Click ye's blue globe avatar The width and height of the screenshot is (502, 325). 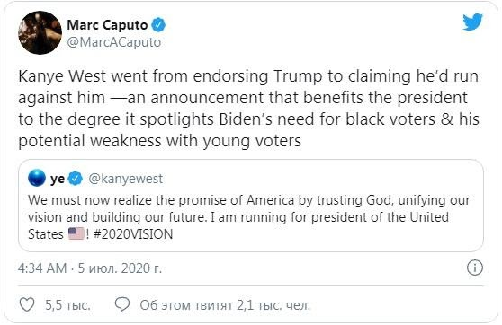point(37,178)
